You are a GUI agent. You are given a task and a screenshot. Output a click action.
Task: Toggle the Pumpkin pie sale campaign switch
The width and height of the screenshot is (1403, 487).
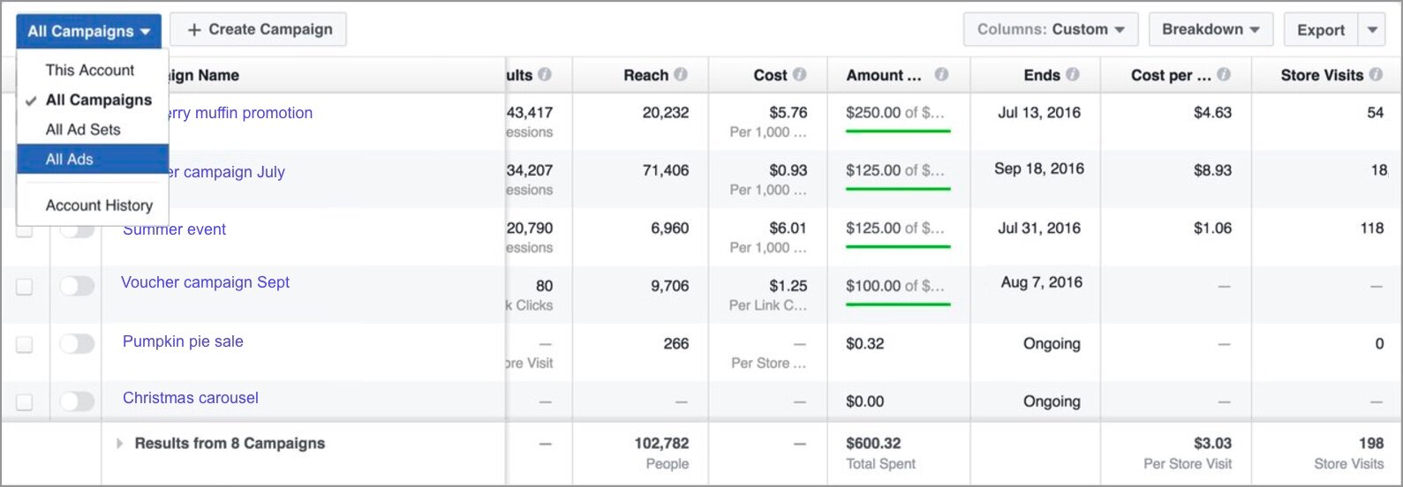coord(77,343)
